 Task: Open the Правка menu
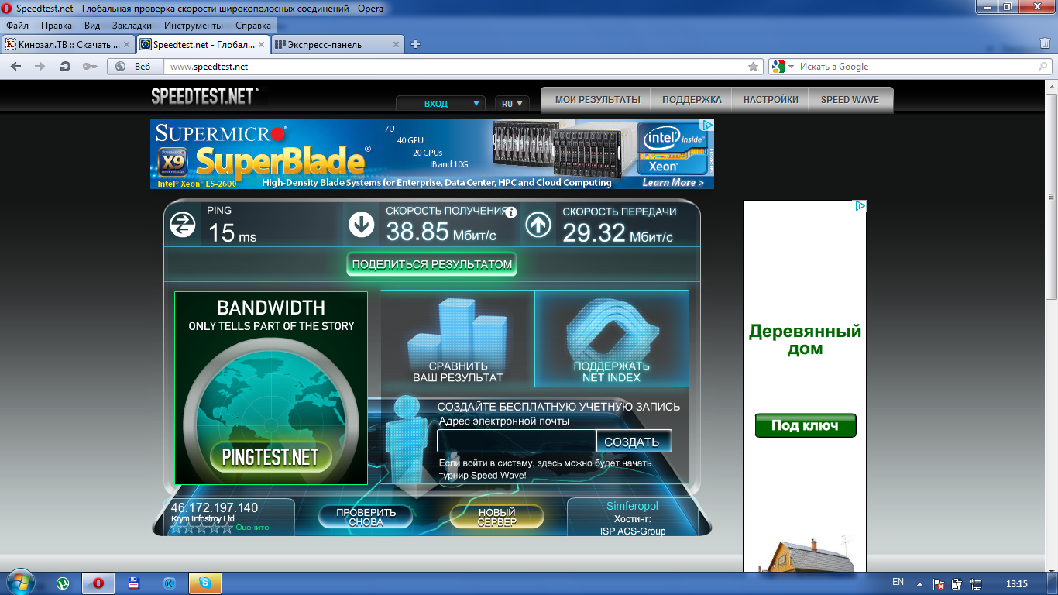(57, 26)
